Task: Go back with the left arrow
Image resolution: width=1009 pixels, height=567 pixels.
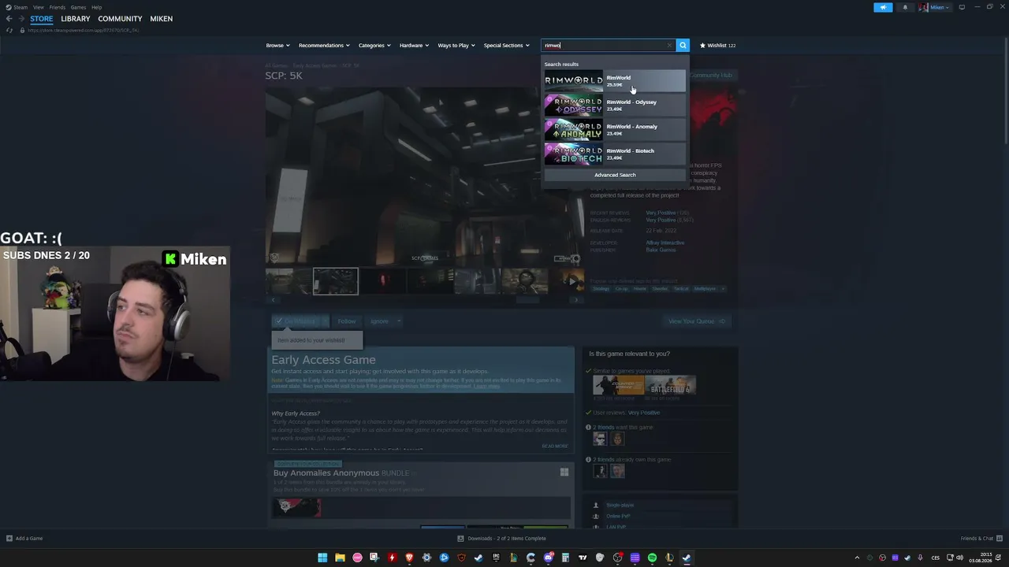Action: 9,18
